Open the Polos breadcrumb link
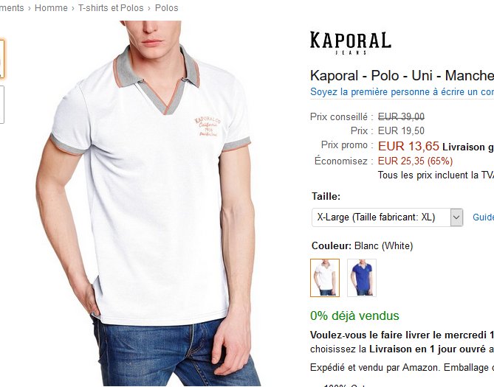This screenshot has width=494, height=387. (x=166, y=8)
